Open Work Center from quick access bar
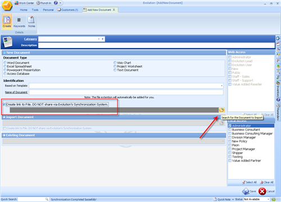281x202 pixels. point(24,3)
